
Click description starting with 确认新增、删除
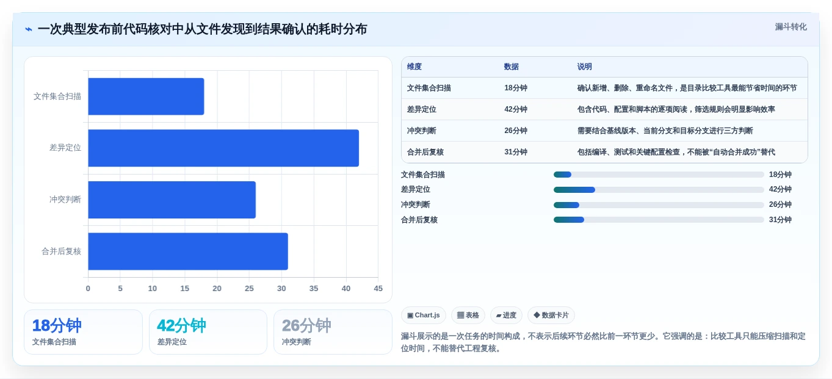coord(687,88)
